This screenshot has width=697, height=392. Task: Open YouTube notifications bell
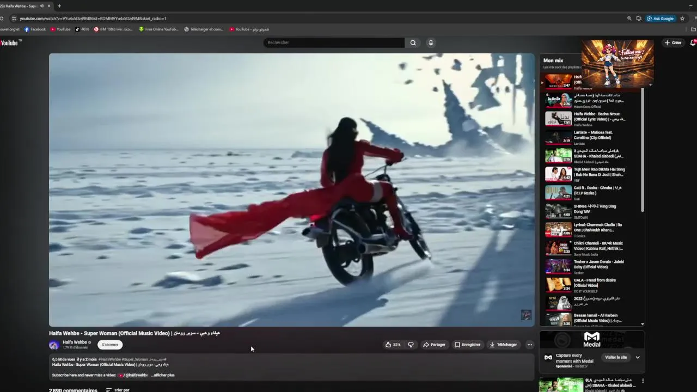click(693, 42)
